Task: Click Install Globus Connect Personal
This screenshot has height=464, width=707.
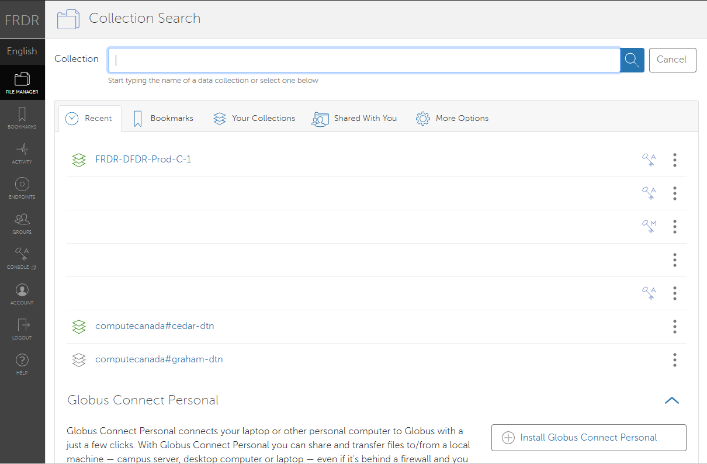Action: 589,438
